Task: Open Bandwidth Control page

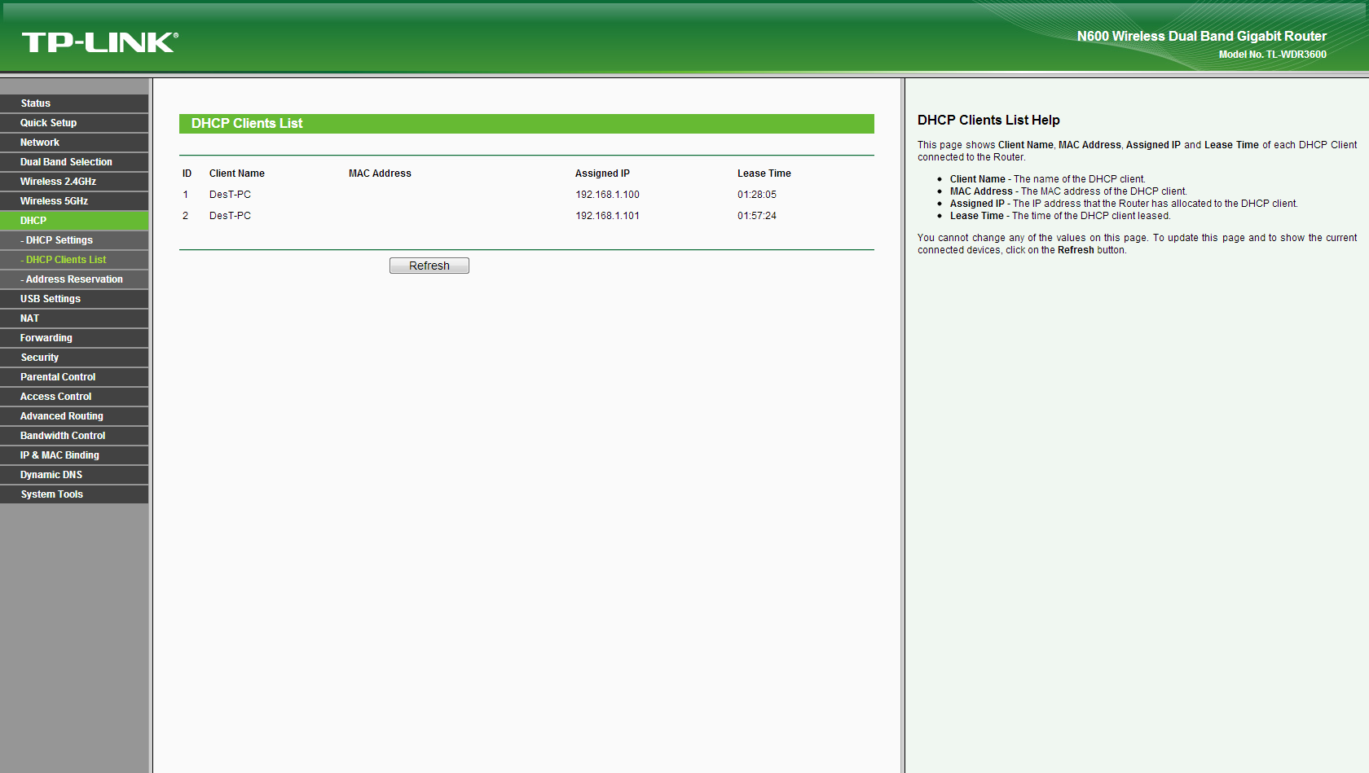Action: (74, 436)
